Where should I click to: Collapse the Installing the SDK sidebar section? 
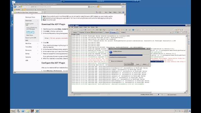coord(38,24)
